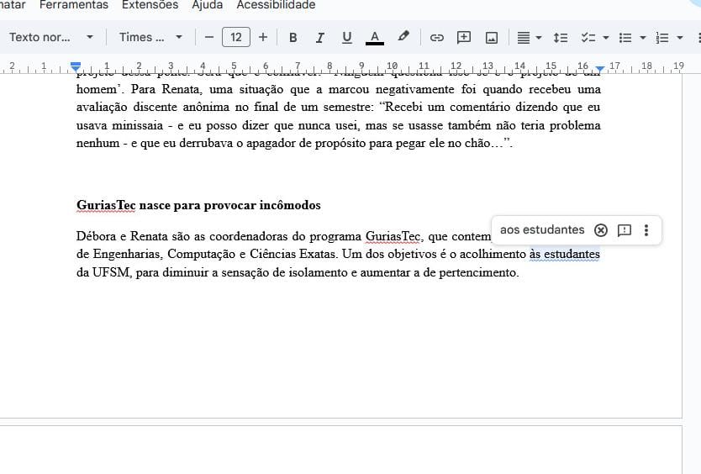701x474 pixels.
Task: Add a comment from the toolbar
Action: tap(464, 37)
